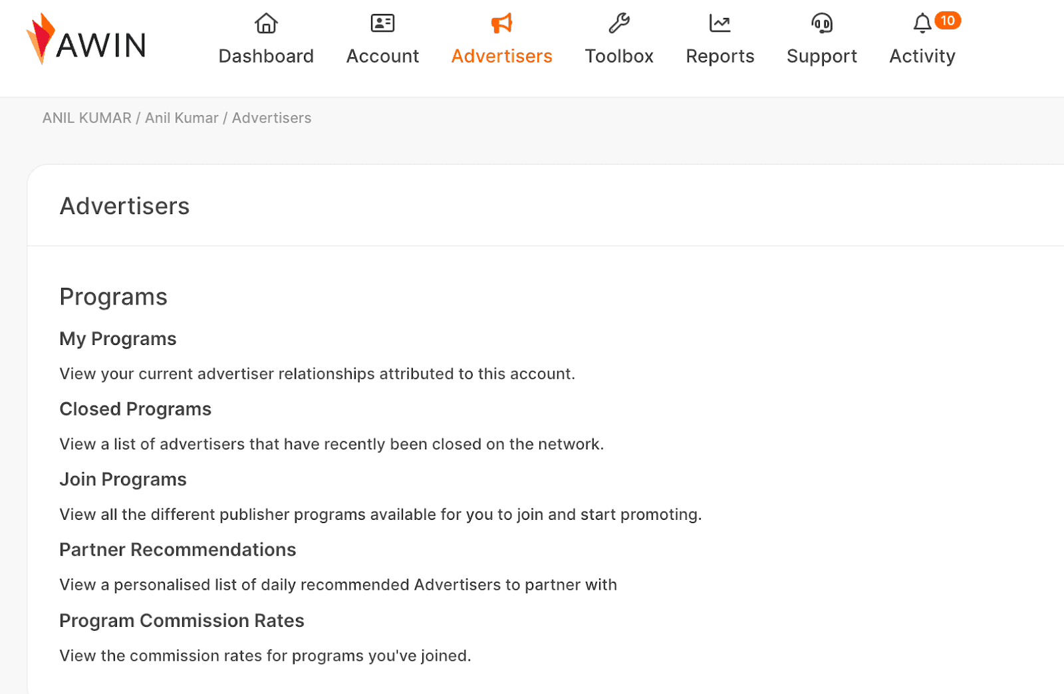The height and width of the screenshot is (694, 1064).
Task: Open the Partner Recommendations link
Action: [x=178, y=550]
